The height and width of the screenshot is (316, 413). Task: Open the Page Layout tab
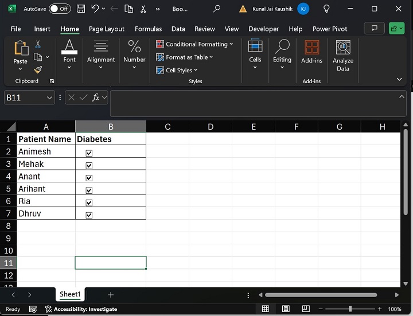point(107,29)
